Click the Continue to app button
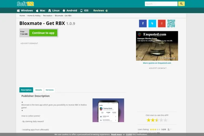 click(43, 33)
